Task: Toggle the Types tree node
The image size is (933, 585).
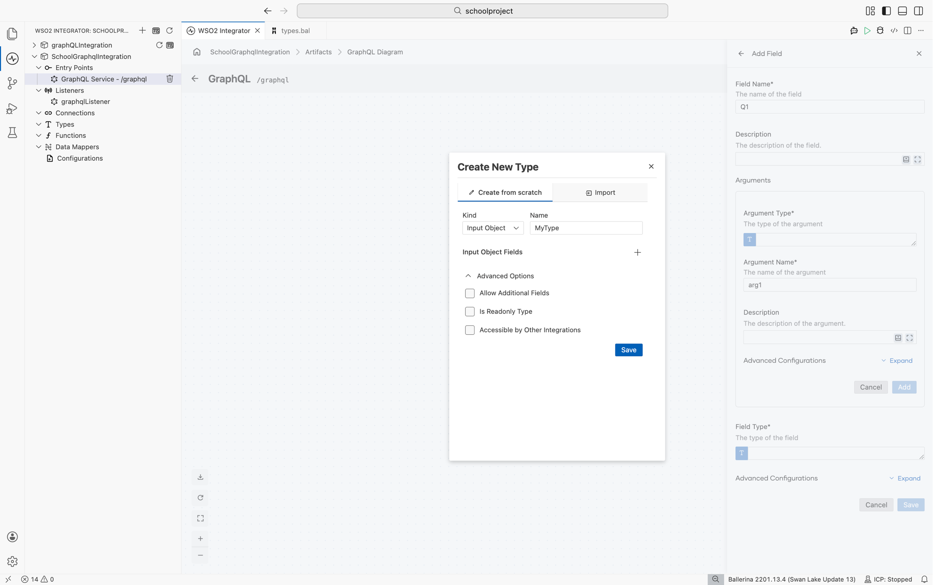Action: 39,124
